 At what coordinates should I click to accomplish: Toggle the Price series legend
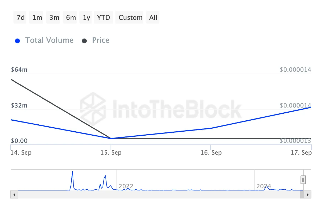[x=101, y=40]
